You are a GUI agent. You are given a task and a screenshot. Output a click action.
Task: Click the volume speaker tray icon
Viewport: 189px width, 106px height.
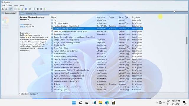[164, 102]
